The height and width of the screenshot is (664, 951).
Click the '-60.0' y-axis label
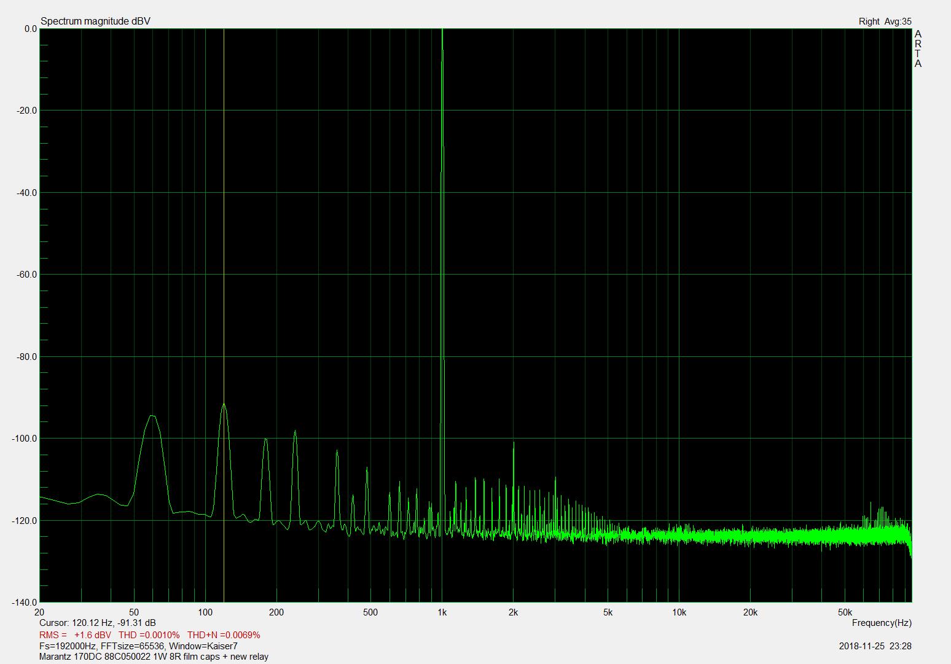tap(27, 275)
